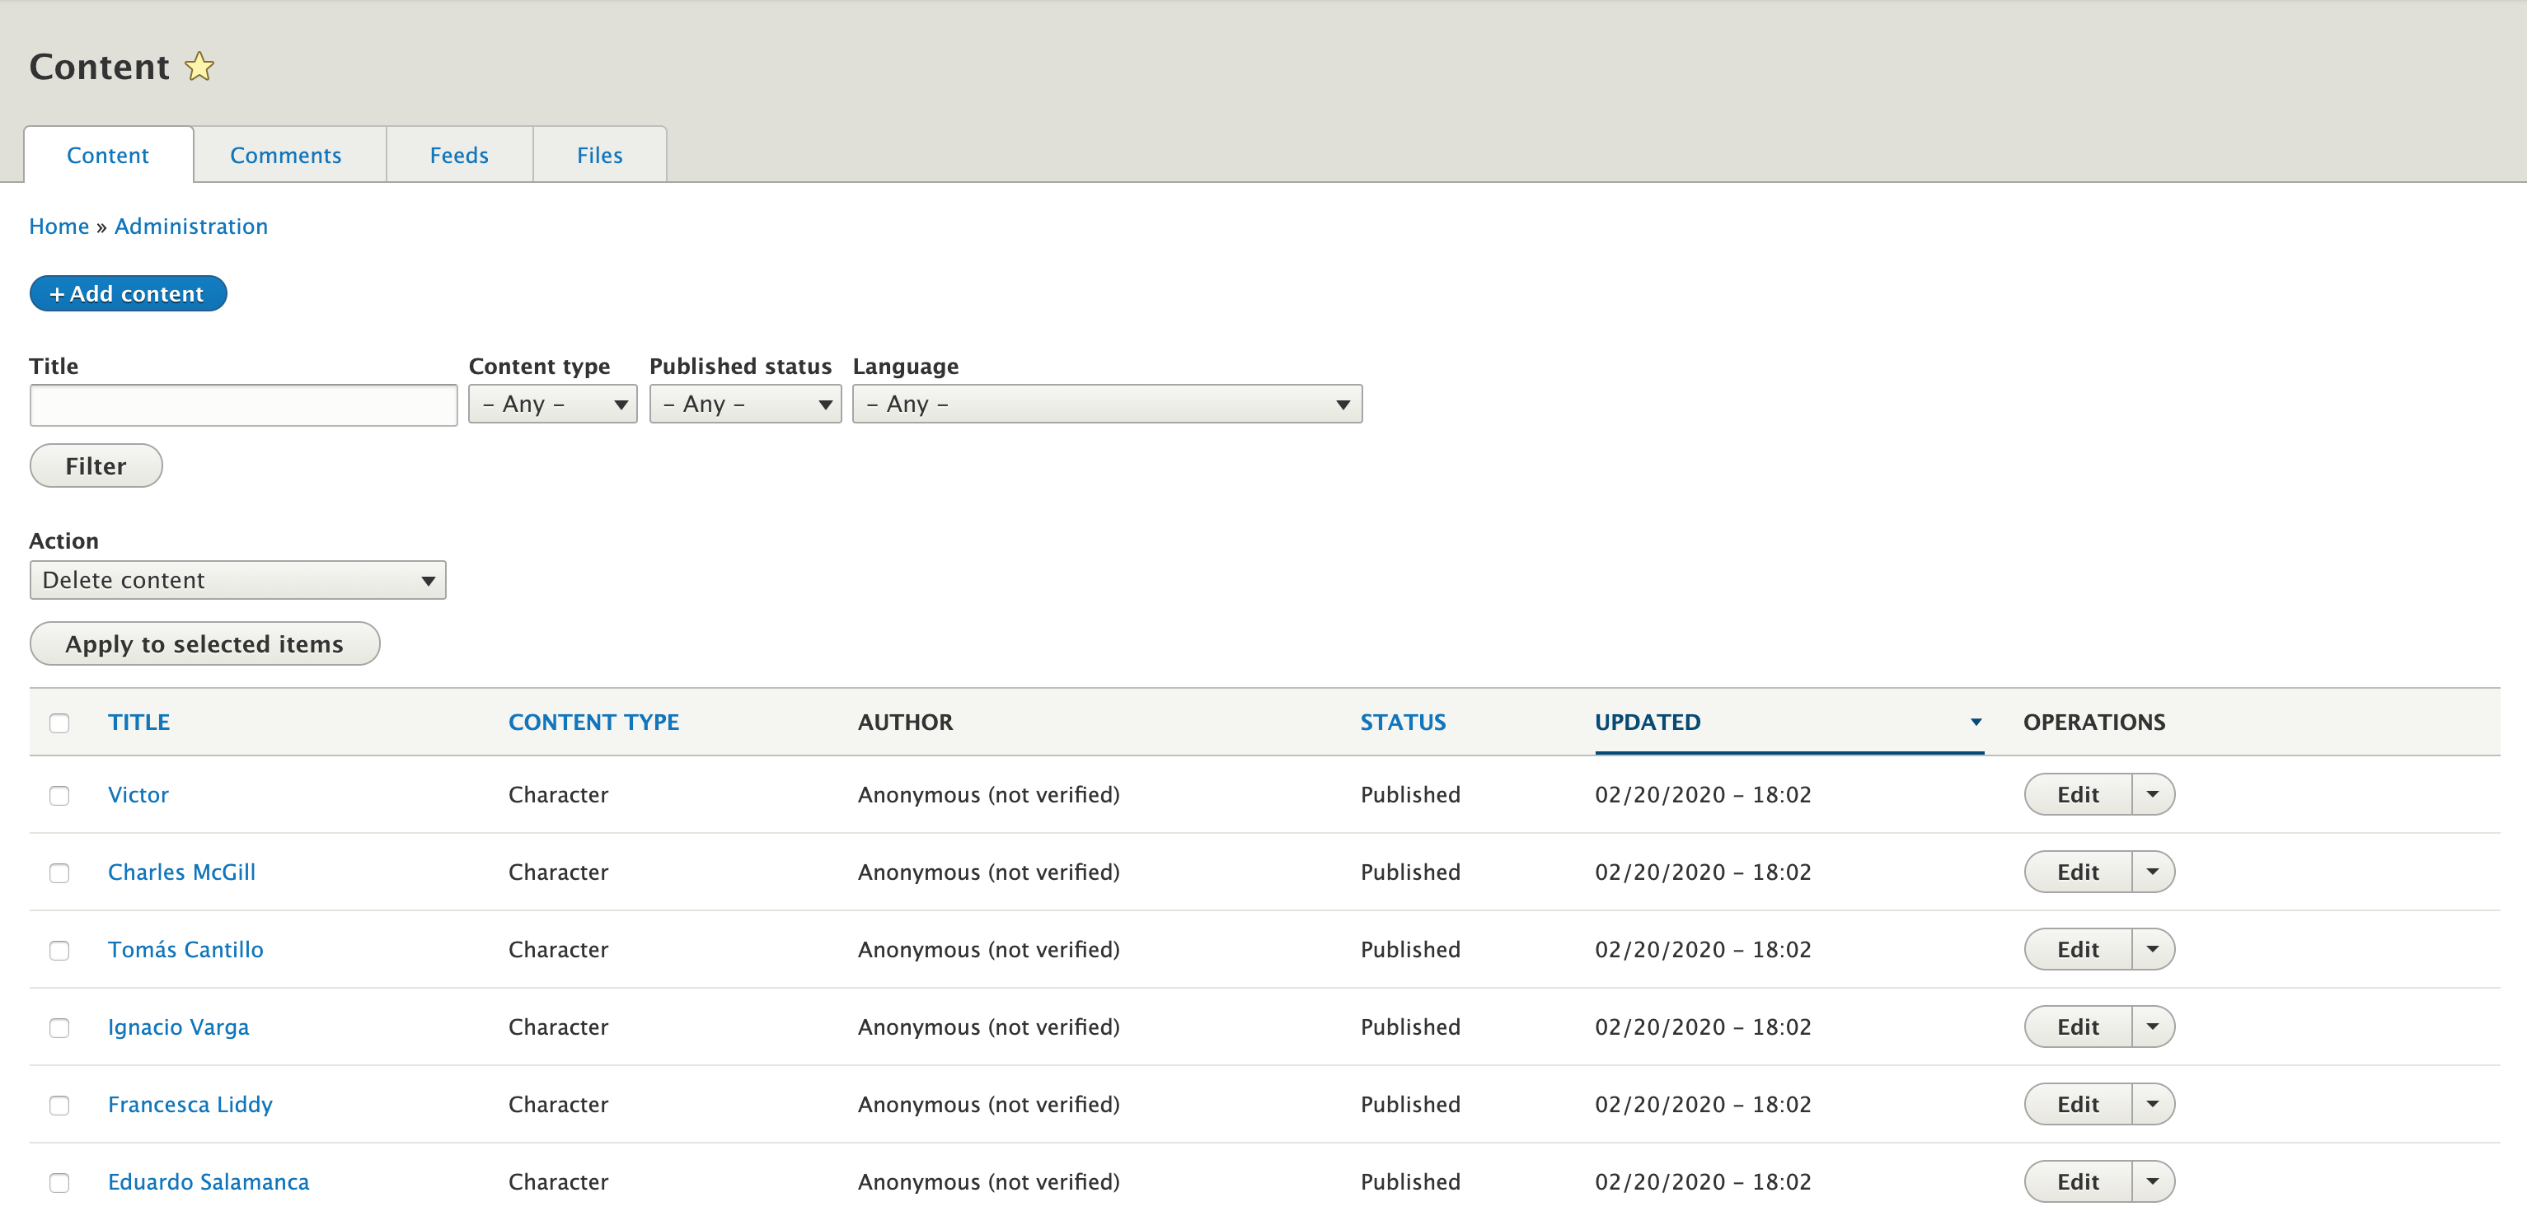Toggle the select-all checkbox in table header

60,723
